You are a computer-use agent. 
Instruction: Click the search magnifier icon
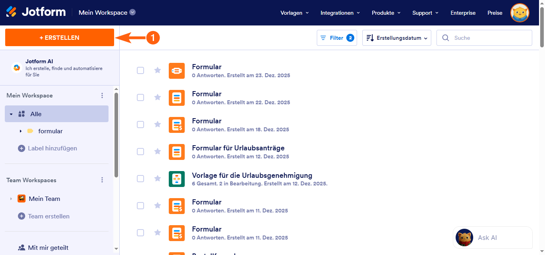[446, 37]
